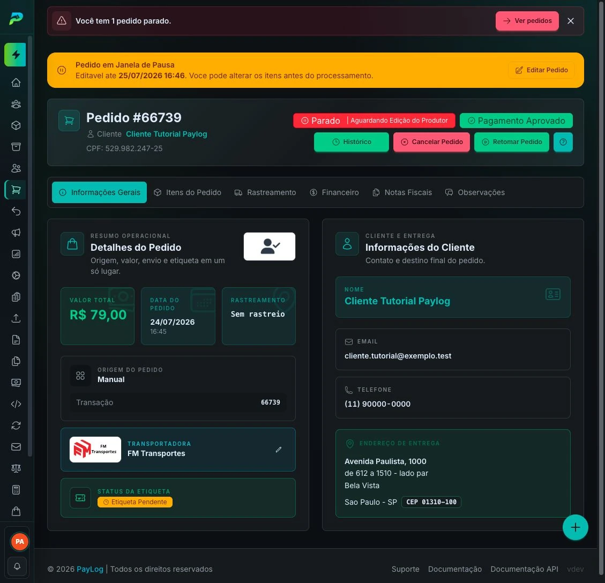Open the code brackets icon in sidebar

(x=16, y=404)
